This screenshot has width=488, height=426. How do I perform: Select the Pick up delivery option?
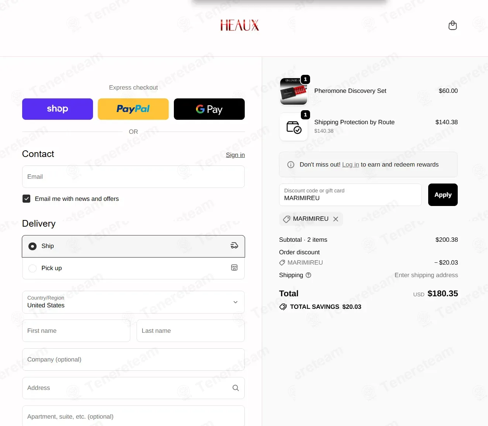(133, 268)
